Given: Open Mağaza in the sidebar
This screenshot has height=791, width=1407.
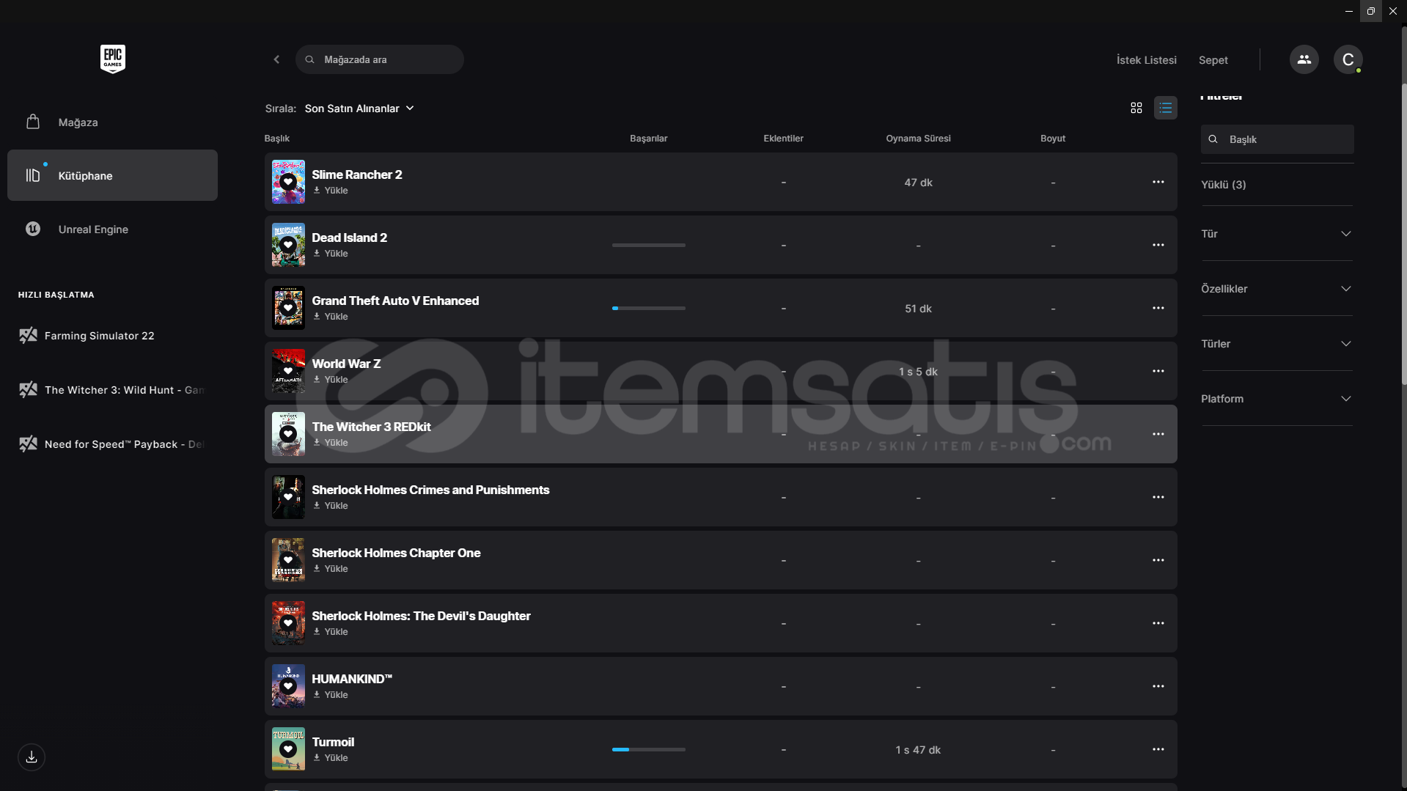Looking at the screenshot, I should point(112,122).
